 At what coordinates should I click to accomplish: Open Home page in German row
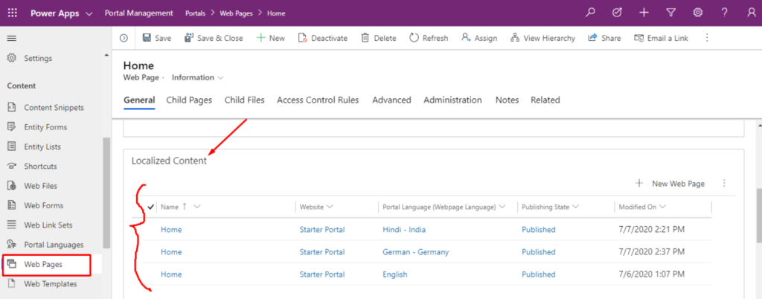171,252
